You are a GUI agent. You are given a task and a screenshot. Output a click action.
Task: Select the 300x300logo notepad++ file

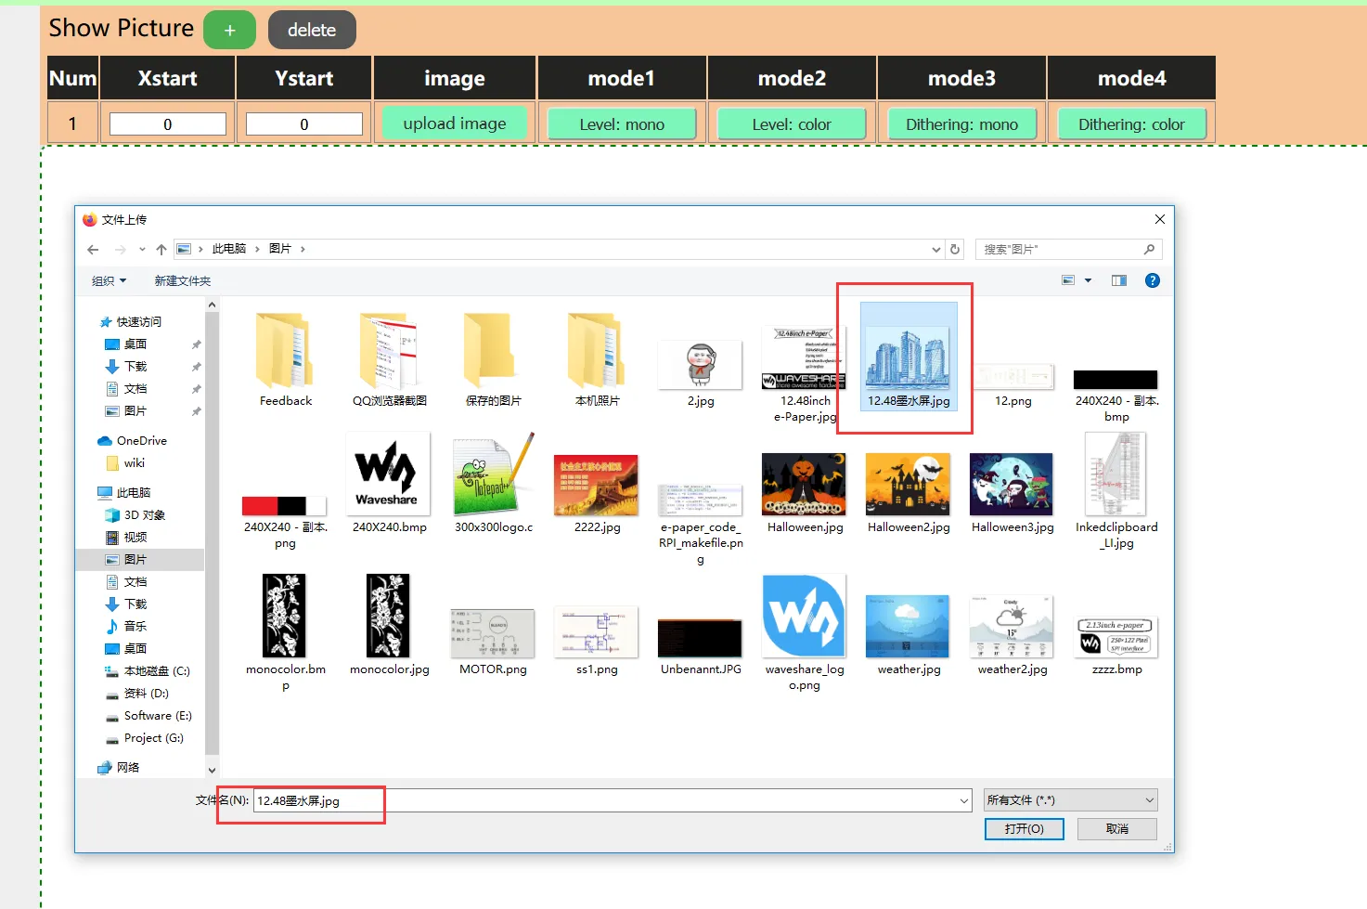pyautogui.click(x=494, y=483)
